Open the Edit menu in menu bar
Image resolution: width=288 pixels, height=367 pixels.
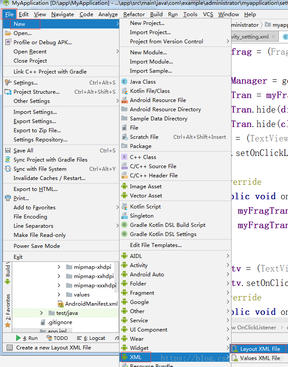(24, 14)
